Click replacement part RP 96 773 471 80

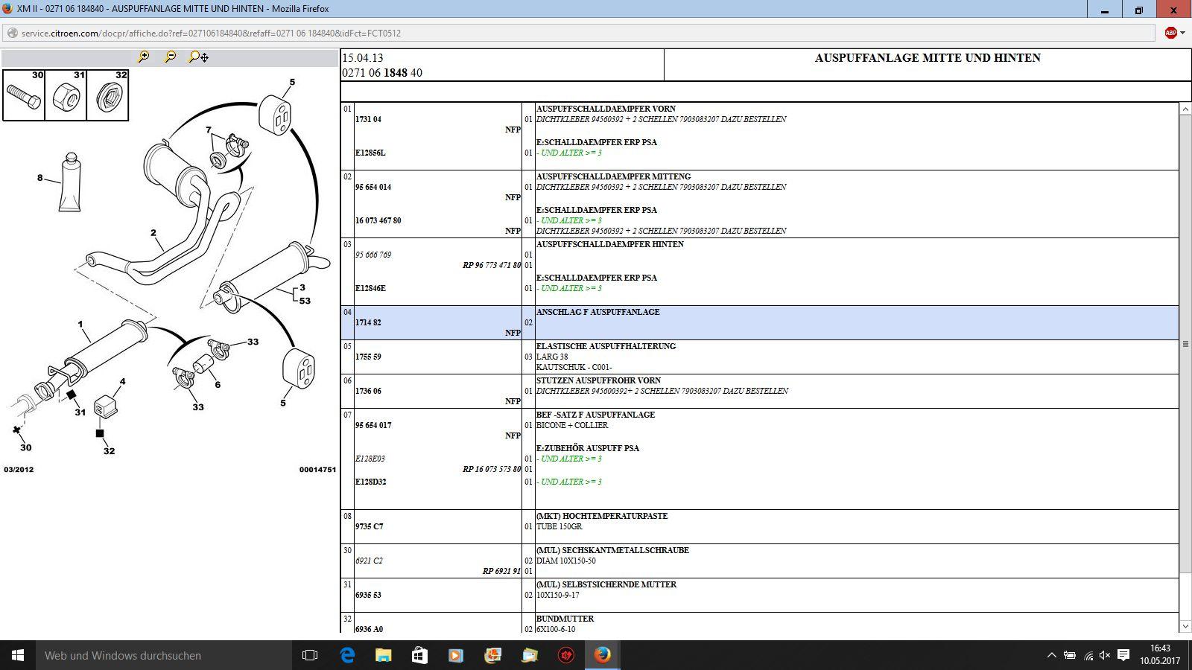[x=492, y=265]
